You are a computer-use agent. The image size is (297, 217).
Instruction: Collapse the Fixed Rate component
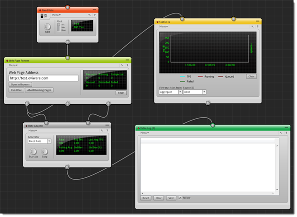pyautogui.click(x=95, y=9)
